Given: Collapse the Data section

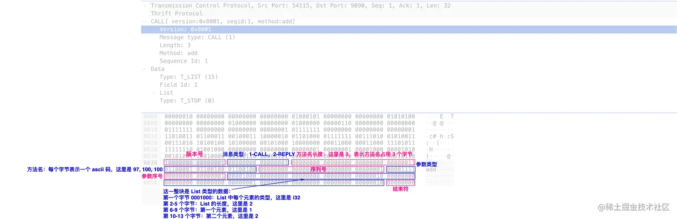Looking at the screenshot, I should pyautogui.click(x=145, y=69).
